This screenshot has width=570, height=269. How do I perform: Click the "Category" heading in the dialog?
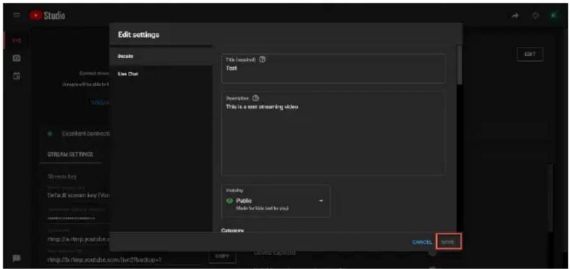233,230
